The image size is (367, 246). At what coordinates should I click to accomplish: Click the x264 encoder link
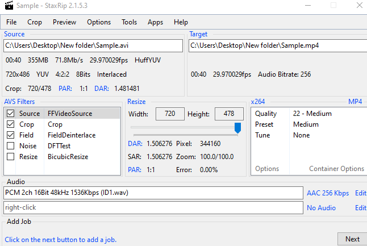click(258, 102)
